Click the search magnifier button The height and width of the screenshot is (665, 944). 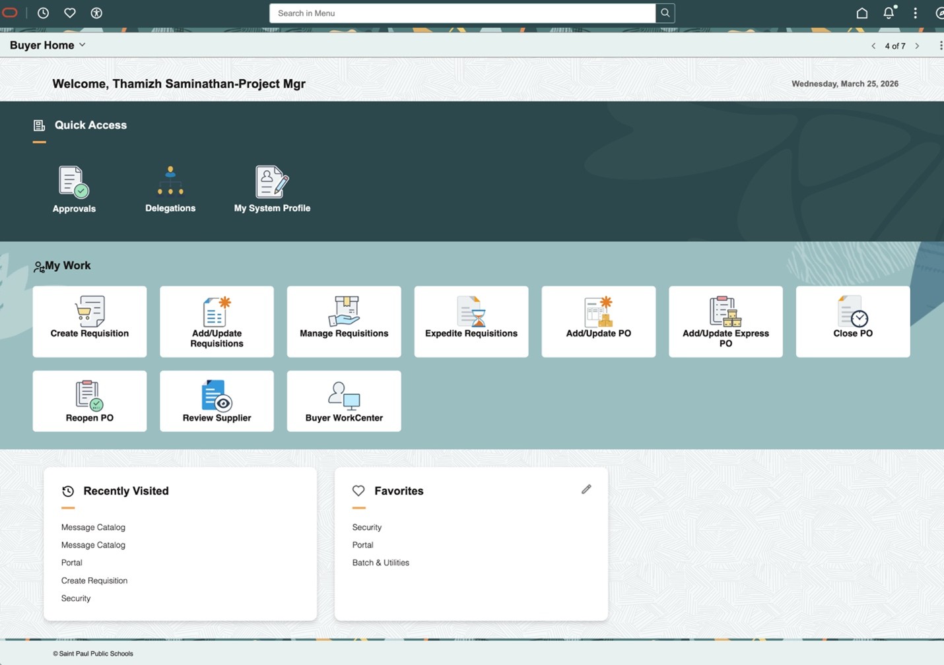665,13
